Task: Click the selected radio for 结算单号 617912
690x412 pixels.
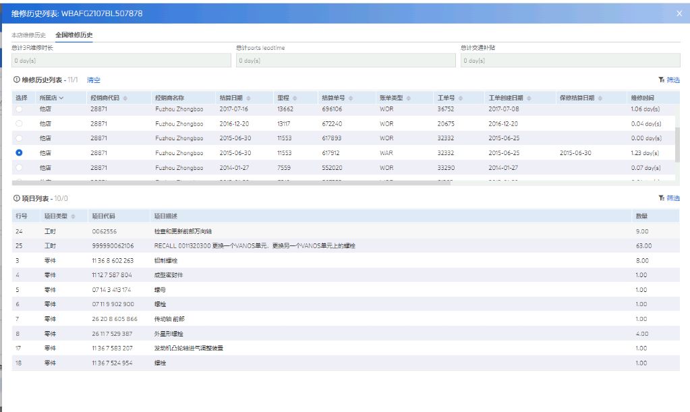Action: (19, 152)
